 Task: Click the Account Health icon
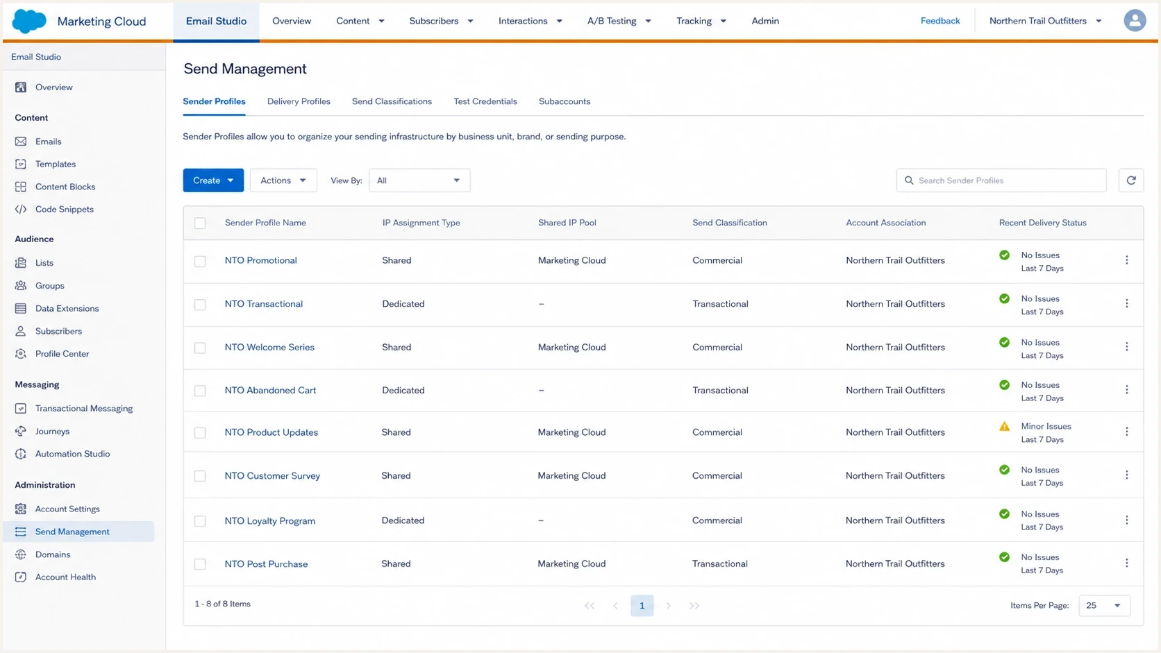pos(21,577)
